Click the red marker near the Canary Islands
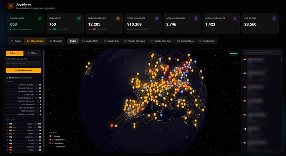The image size is (286, 156). [x=112, y=125]
